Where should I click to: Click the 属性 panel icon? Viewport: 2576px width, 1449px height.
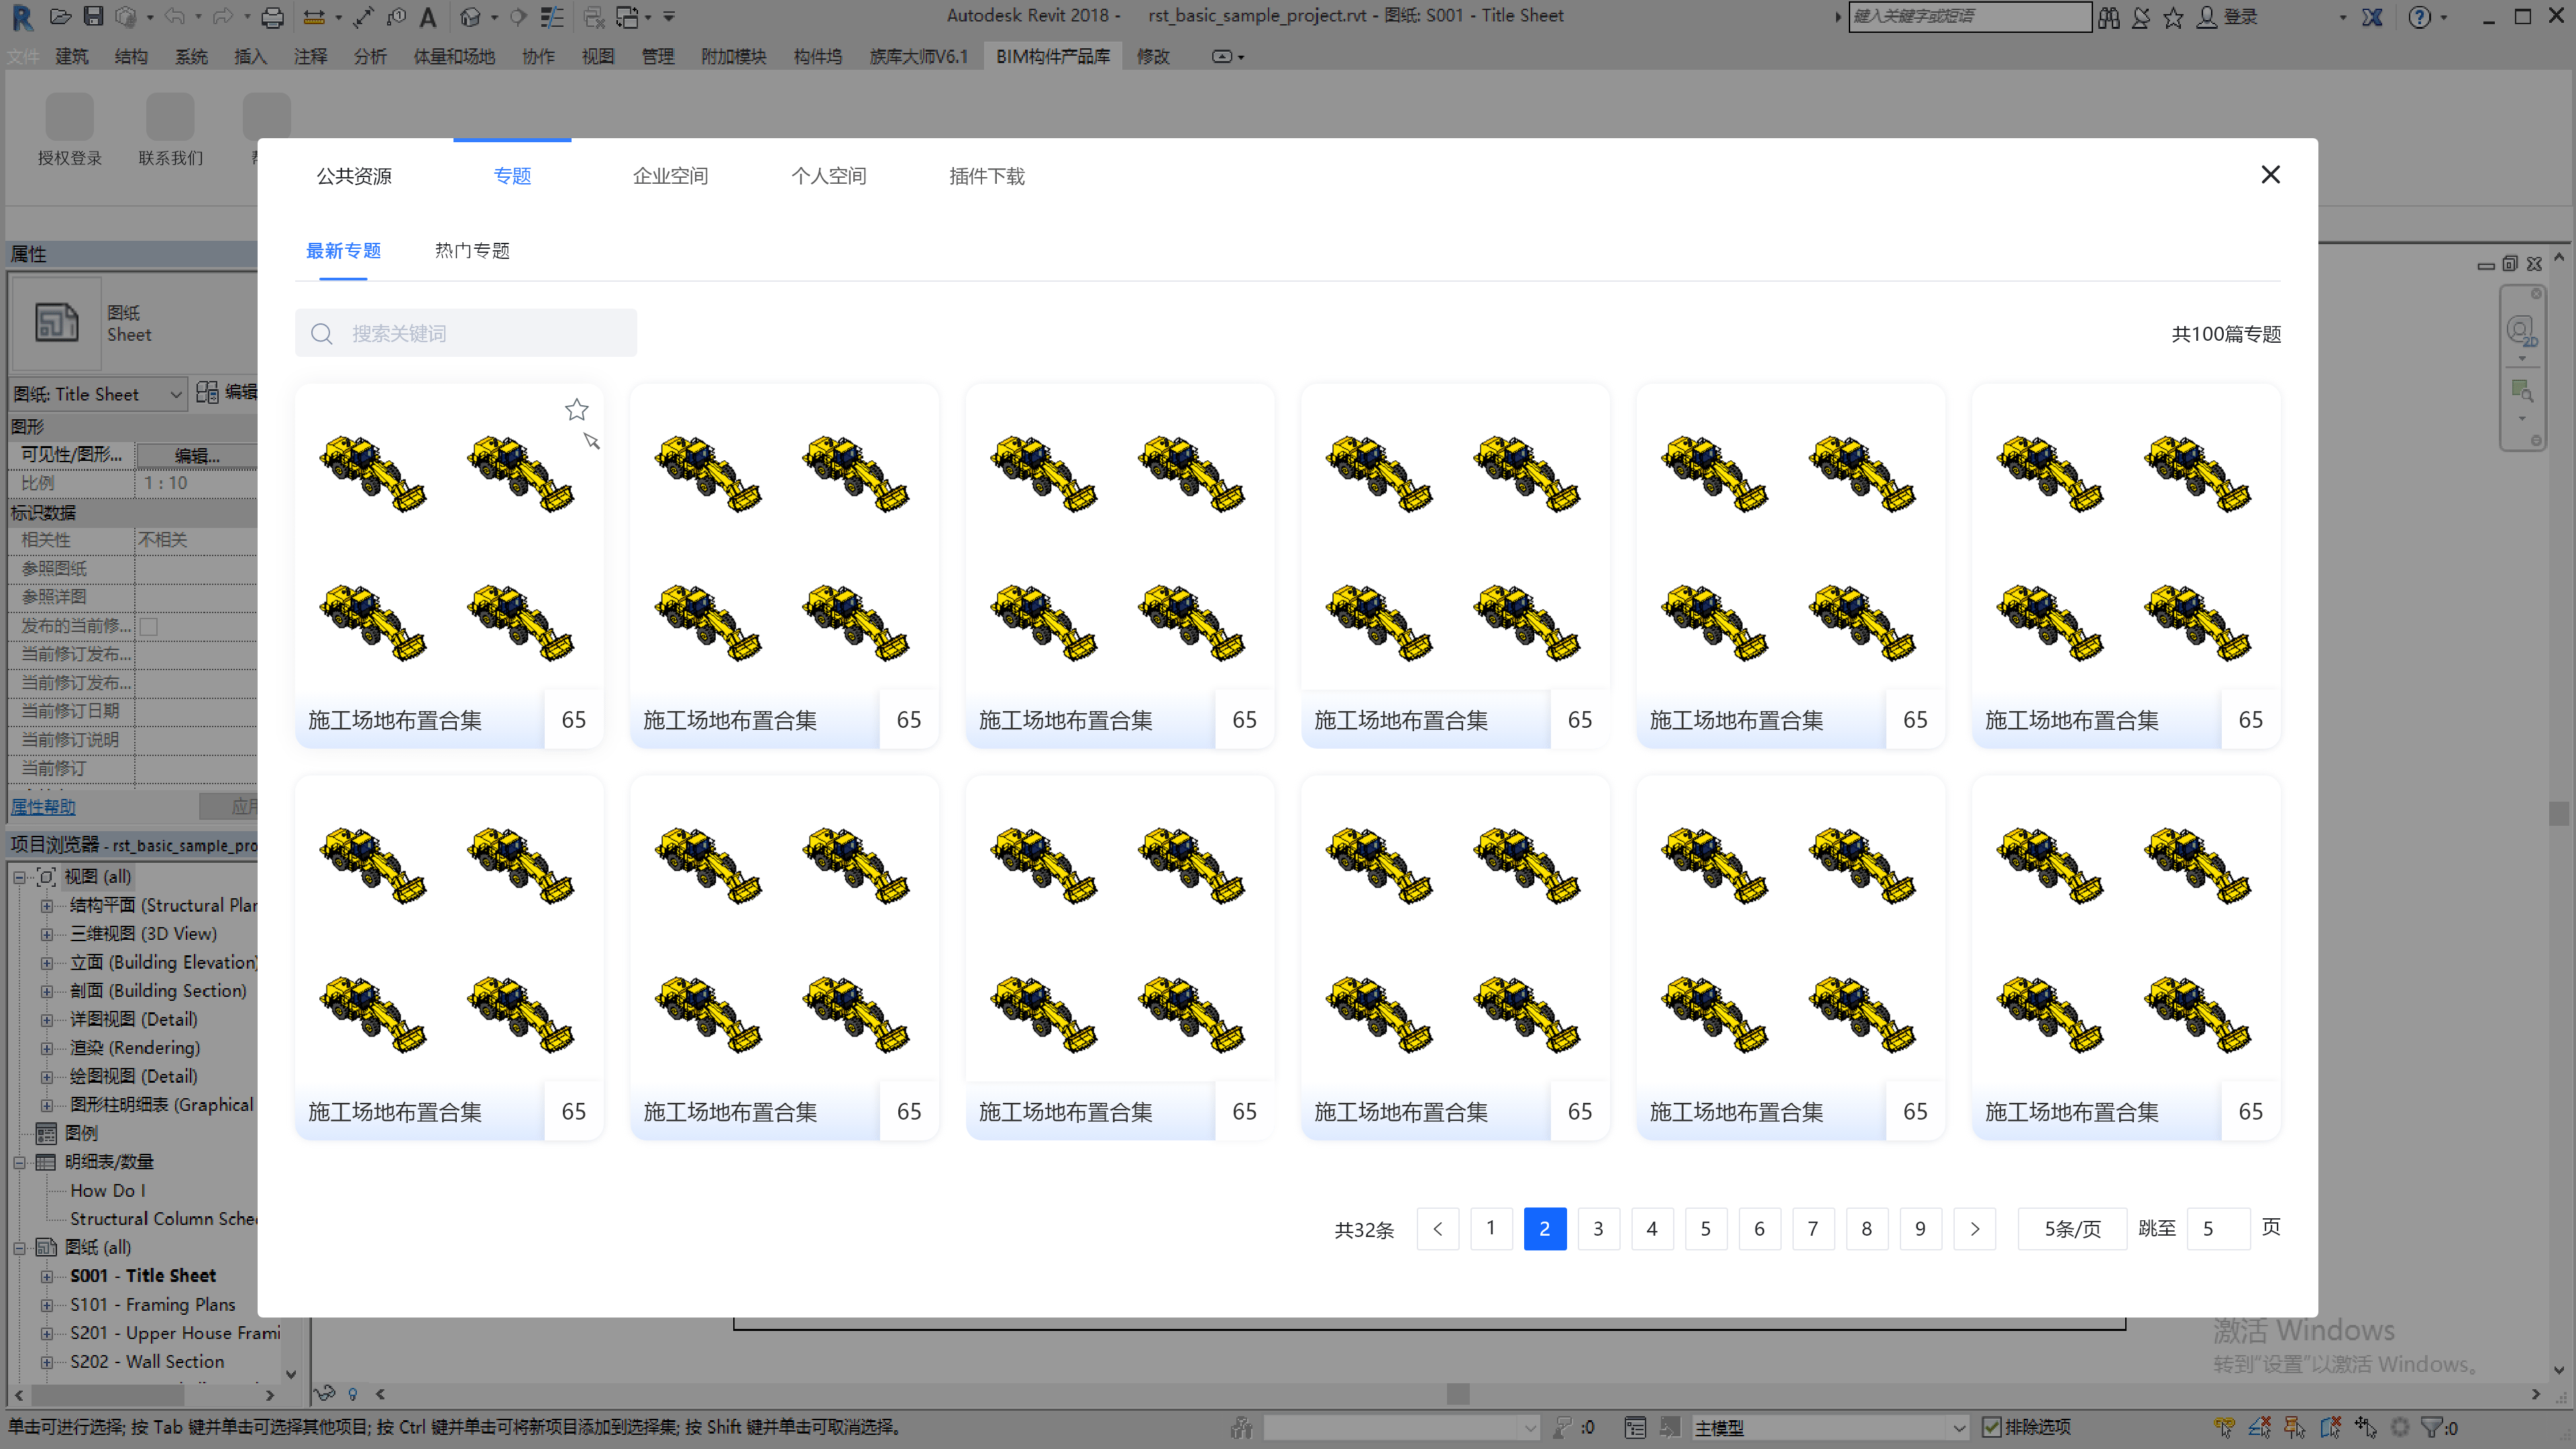pyautogui.click(x=53, y=322)
